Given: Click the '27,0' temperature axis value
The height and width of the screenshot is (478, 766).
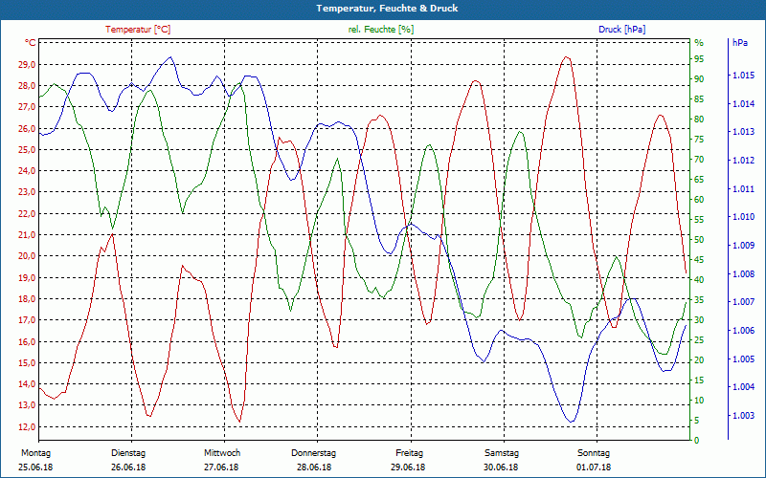Looking at the screenshot, I should (x=28, y=107).
